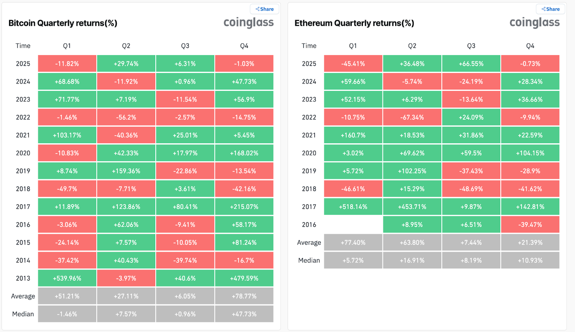The image size is (575, 332).
Task: Select the 2016 year label in Ethereum table
Action: [x=309, y=225]
